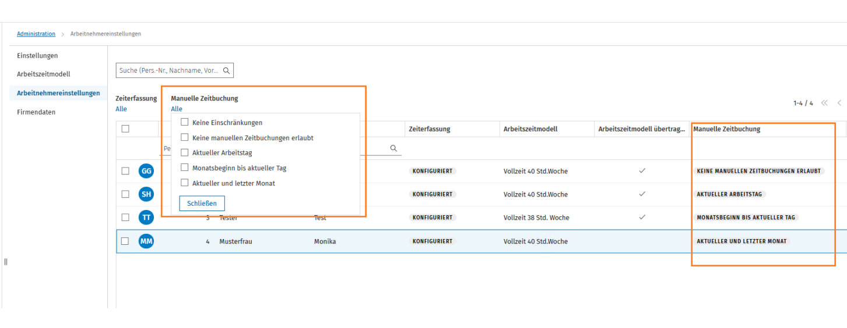Screen dimensions: 847x328
Task: Tick Aktueller und letzter Monat checkbox
Action: 185,183
